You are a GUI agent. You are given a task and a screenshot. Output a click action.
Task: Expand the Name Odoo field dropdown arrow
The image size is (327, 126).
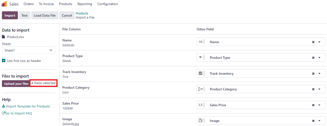tap(319, 42)
